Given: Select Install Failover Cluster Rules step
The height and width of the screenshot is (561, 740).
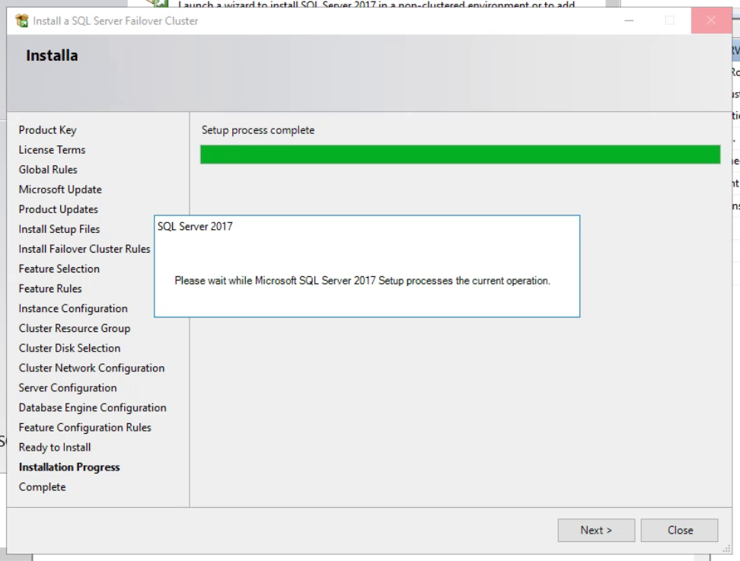Looking at the screenshot, I should click(85, 249).
